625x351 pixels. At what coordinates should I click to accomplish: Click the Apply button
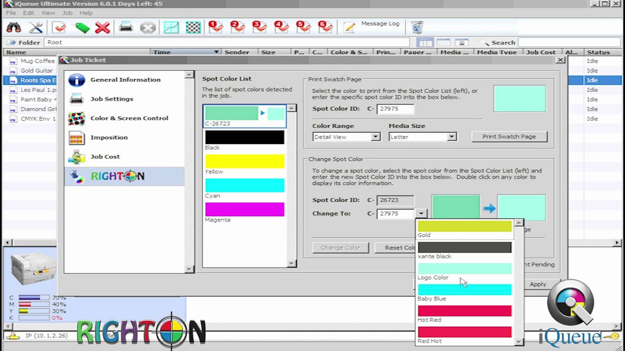click(x=538, y=284)
